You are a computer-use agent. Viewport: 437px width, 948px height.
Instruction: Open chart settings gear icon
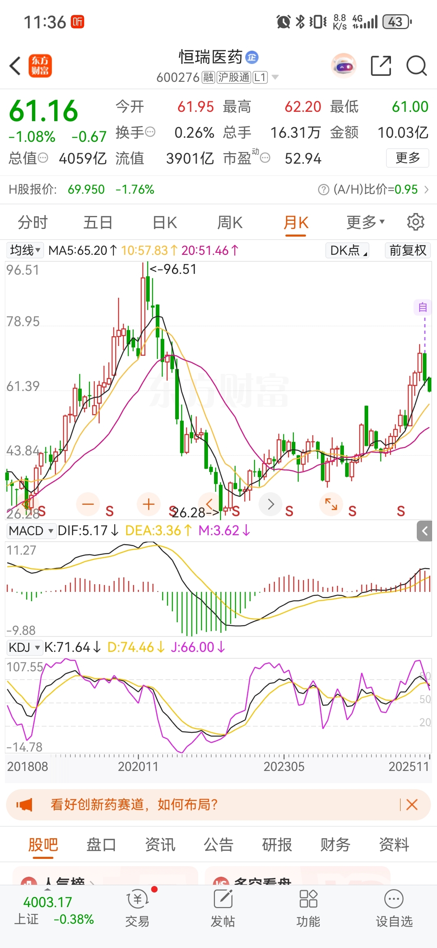click(416, 222)
